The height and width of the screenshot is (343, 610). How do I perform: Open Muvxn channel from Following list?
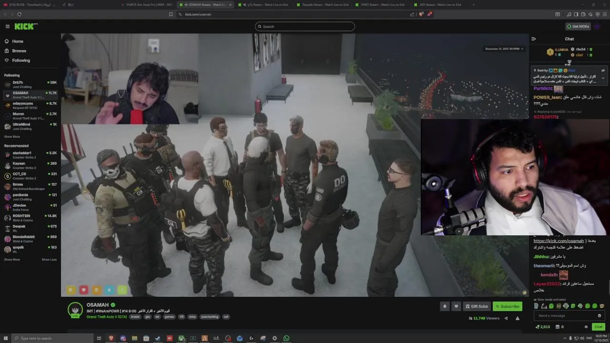click(30, 116)
